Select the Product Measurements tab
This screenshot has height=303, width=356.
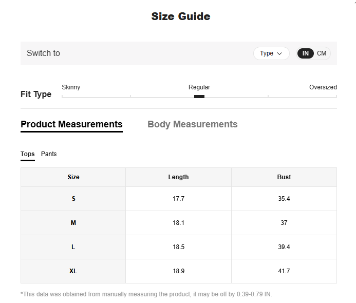pyautogui.click(x=71, y=124)
